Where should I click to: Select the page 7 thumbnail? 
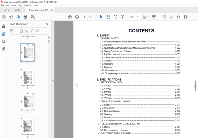tap(27, 102)
